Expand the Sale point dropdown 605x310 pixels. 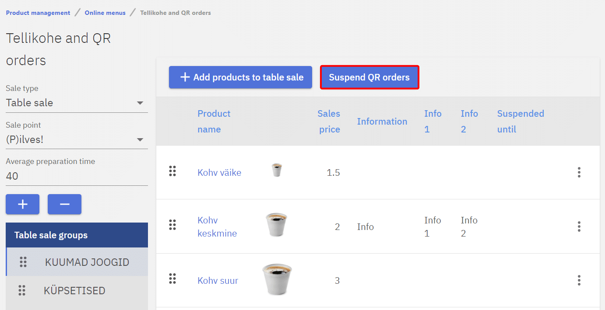click(77, 140)
